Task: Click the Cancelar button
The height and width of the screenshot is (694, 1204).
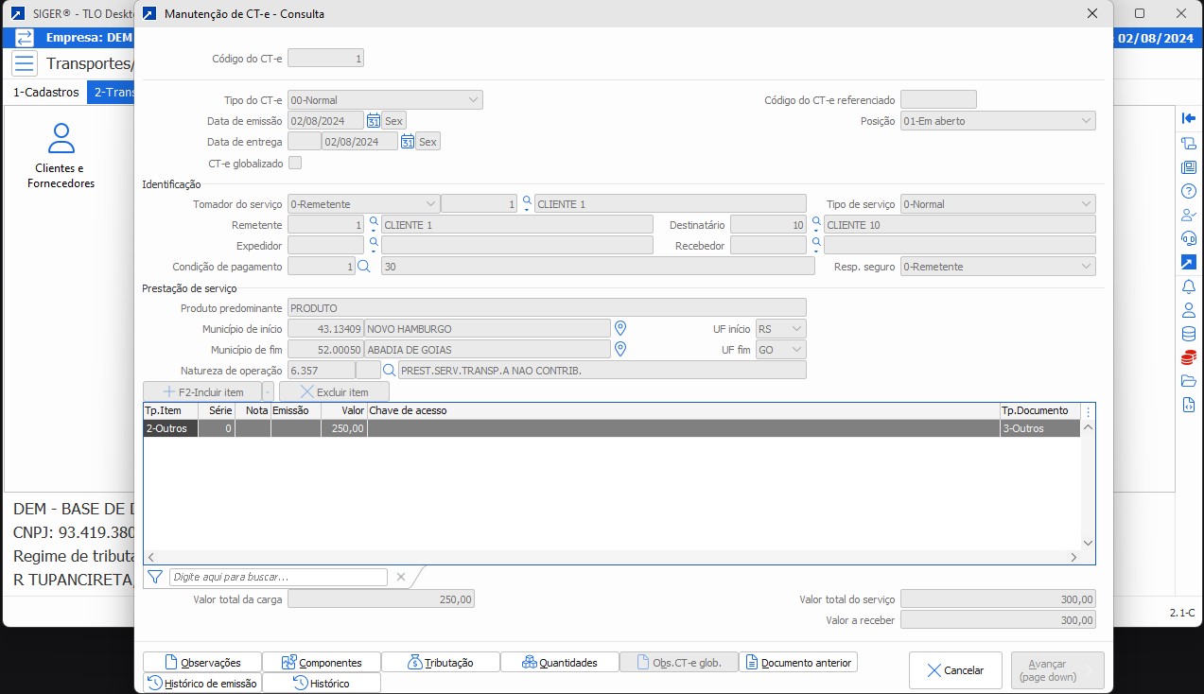Action: tap(955, 670)
